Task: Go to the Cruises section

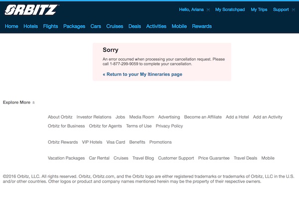Action: tap(115, 26)
